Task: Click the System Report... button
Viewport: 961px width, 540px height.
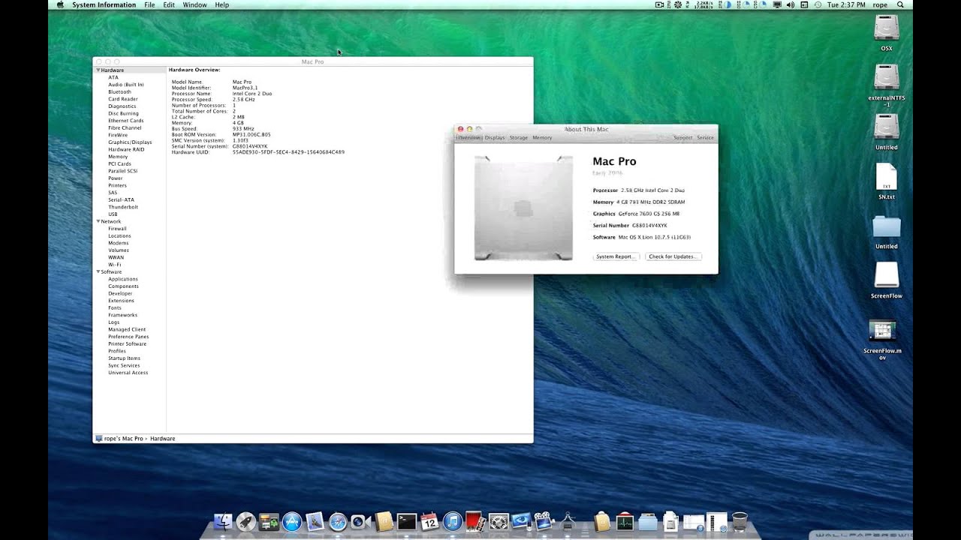Action: (616, 256)
